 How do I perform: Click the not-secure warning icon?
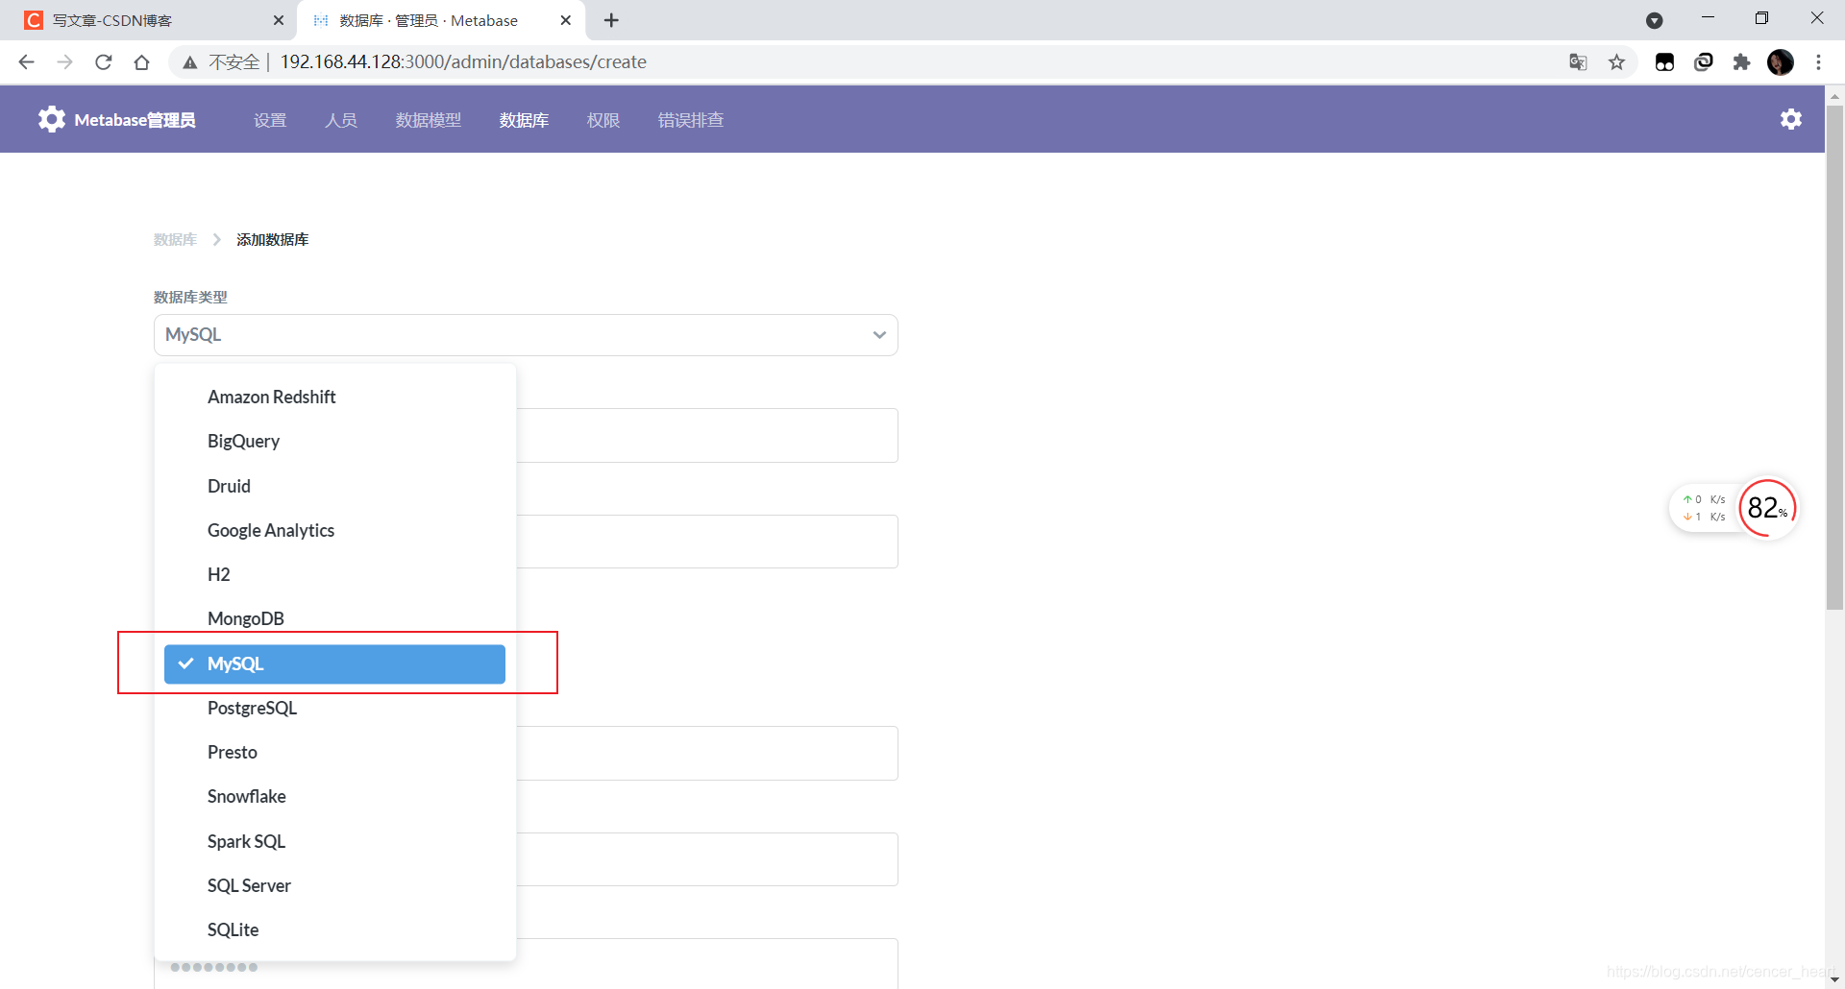[x=190, y=62]
